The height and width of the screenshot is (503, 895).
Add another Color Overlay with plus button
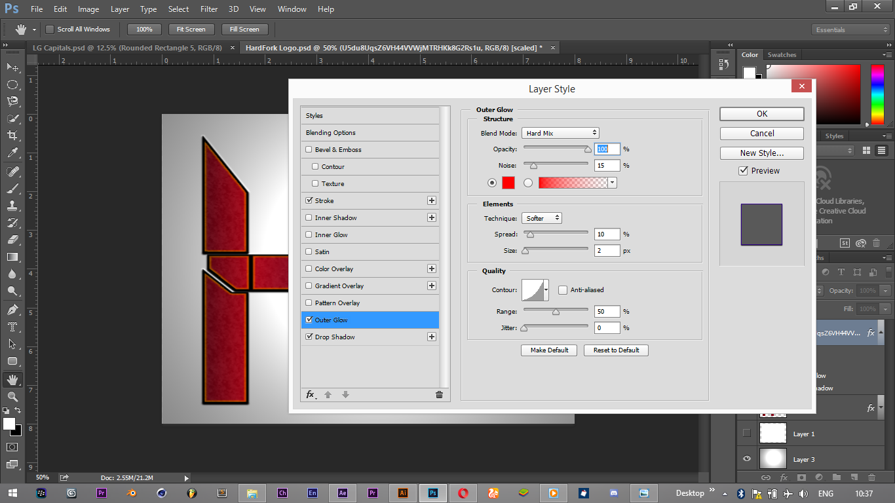[x=431, y=269]
